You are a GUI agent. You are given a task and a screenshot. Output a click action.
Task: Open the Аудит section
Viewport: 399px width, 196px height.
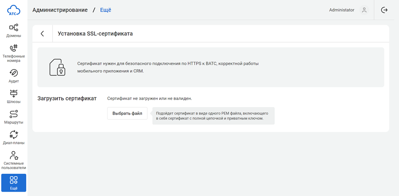coord(13,76)
